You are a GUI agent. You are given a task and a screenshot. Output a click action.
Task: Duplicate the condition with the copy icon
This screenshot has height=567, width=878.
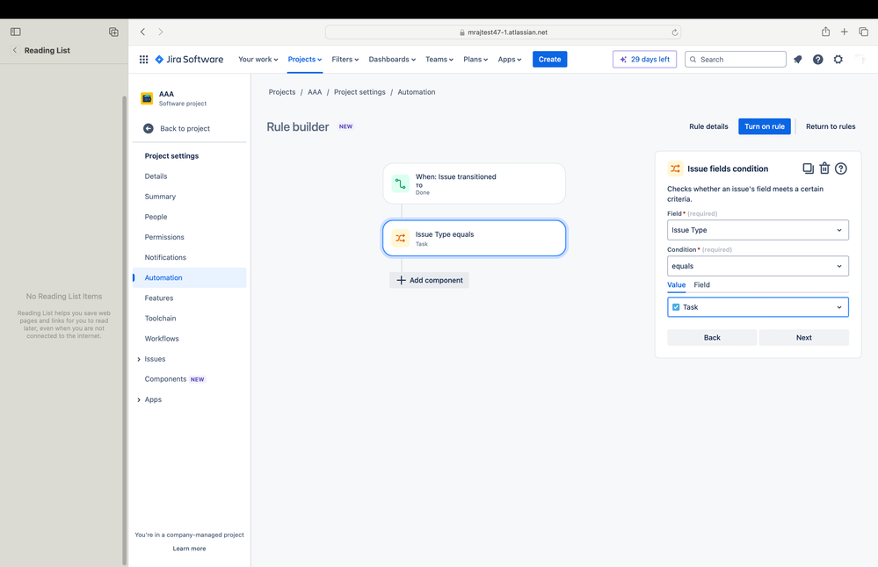click(808, 169)
